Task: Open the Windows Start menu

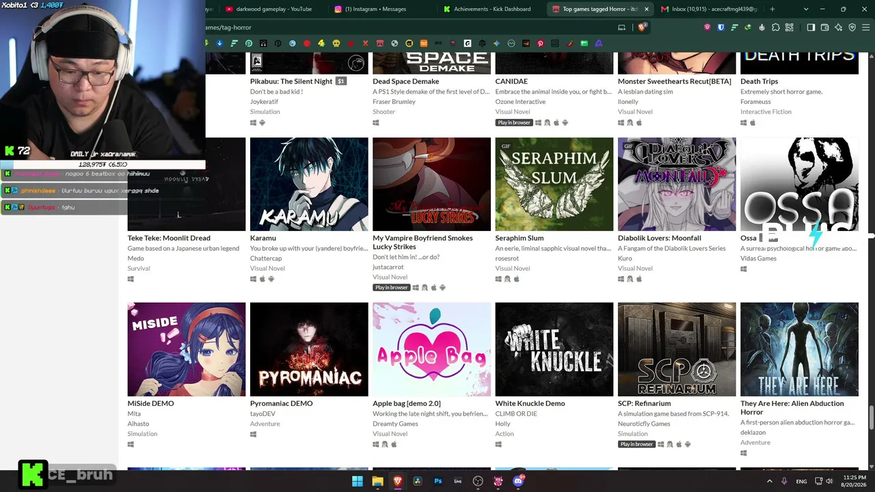Action: click(358, 481)
